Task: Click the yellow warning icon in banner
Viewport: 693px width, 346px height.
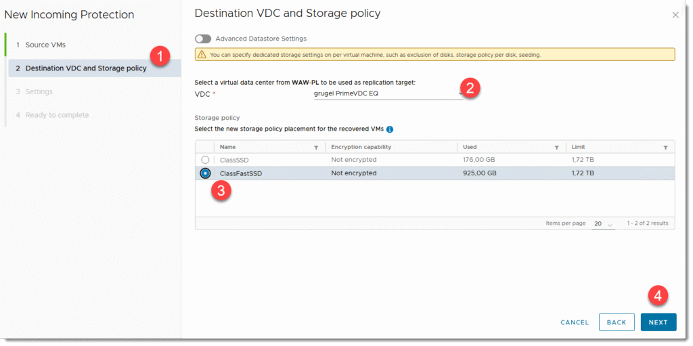Action: pyautogui.click(x=202, y=55)
